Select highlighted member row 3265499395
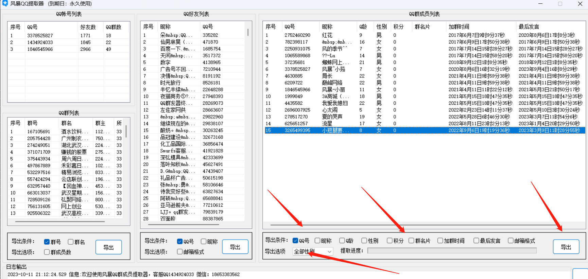The height and width of the screenshot is (279, 588). [425, 130]
